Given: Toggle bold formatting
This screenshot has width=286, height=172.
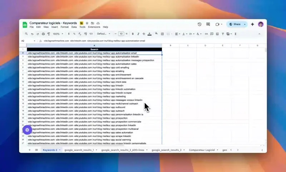Looking at the screenshot, I should [x=133, y=34].
